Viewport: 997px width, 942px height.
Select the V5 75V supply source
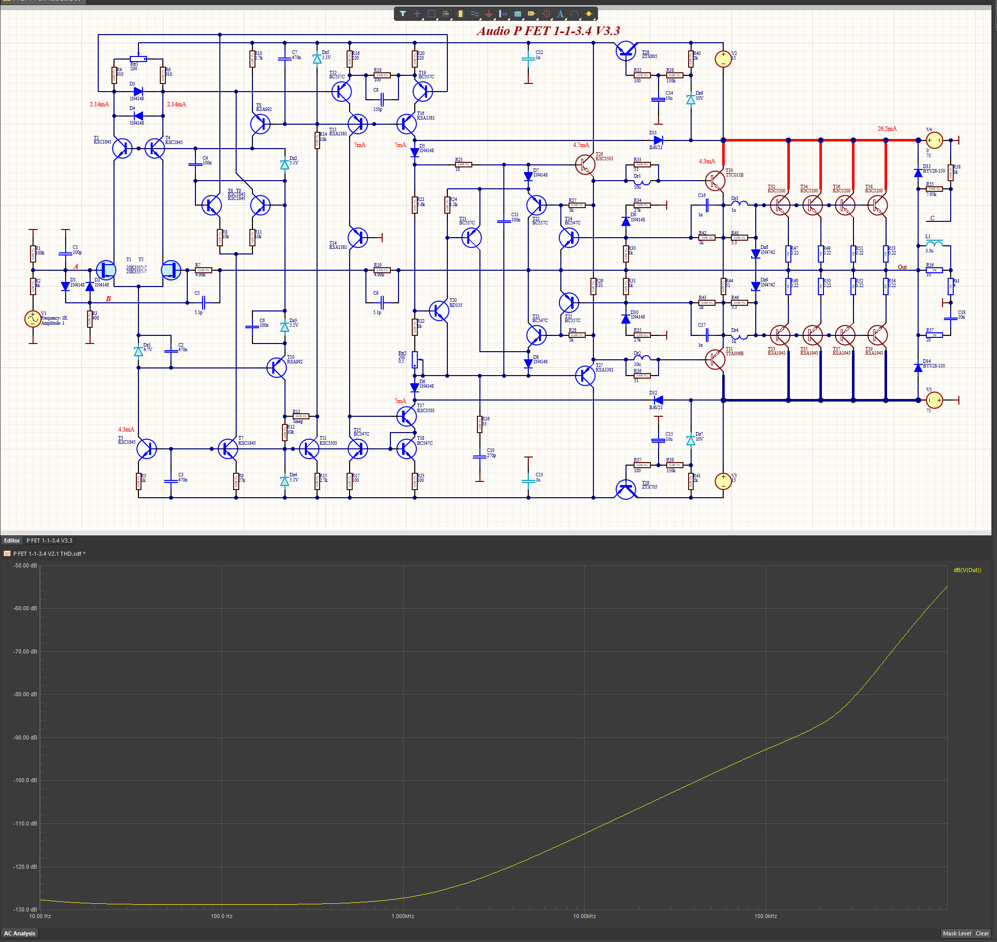(x=934, y=401)
